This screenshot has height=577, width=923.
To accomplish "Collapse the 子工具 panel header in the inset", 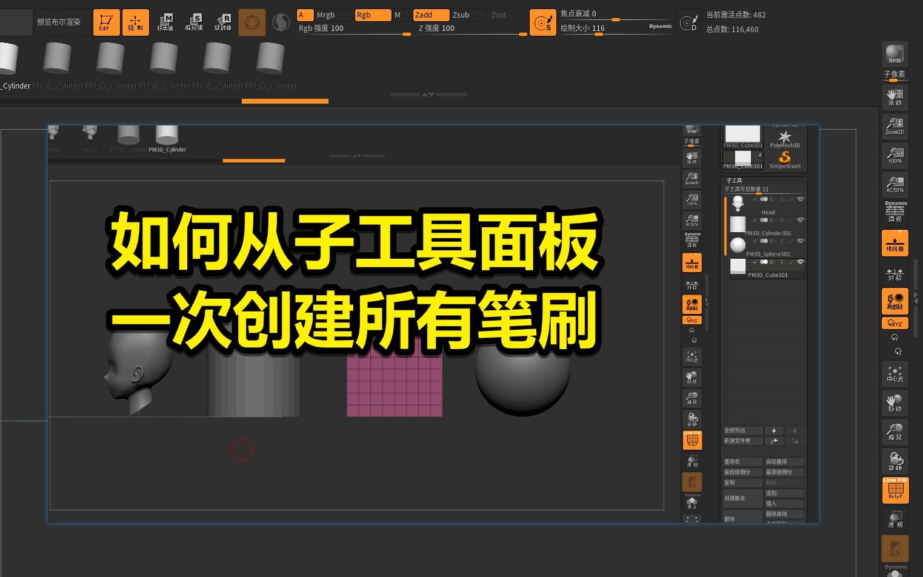I will [734, 181].
